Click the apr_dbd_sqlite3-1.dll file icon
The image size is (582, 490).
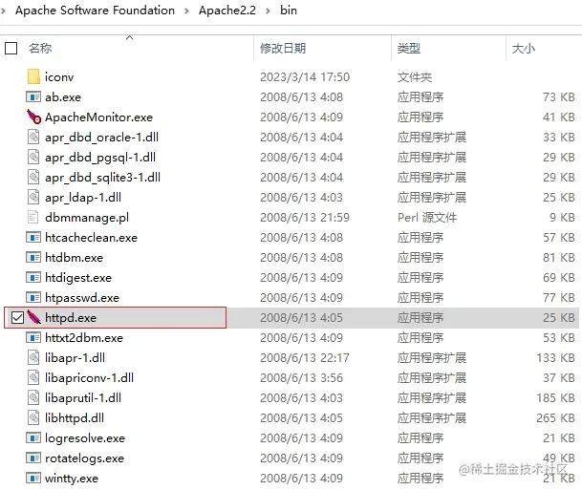click(x=33, y=177)
